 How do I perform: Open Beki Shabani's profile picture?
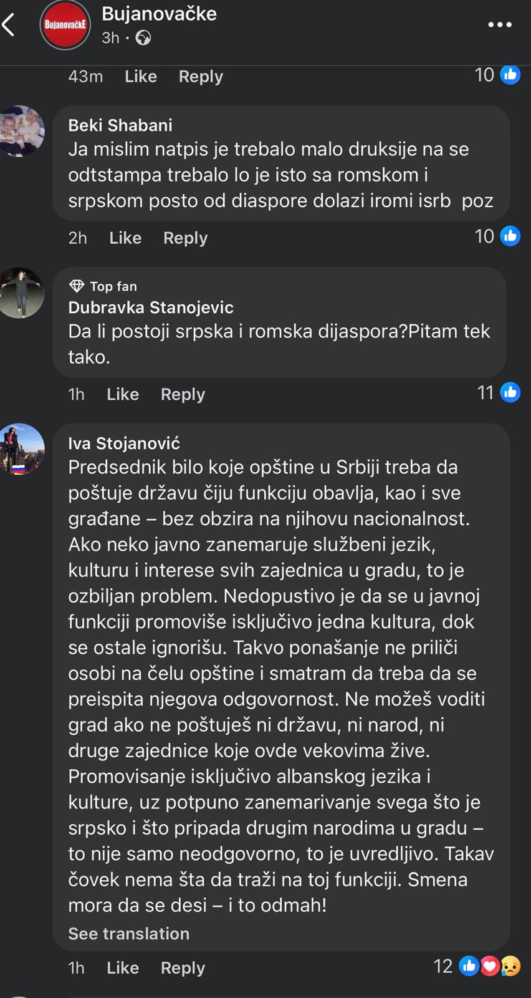coord(22,131)
